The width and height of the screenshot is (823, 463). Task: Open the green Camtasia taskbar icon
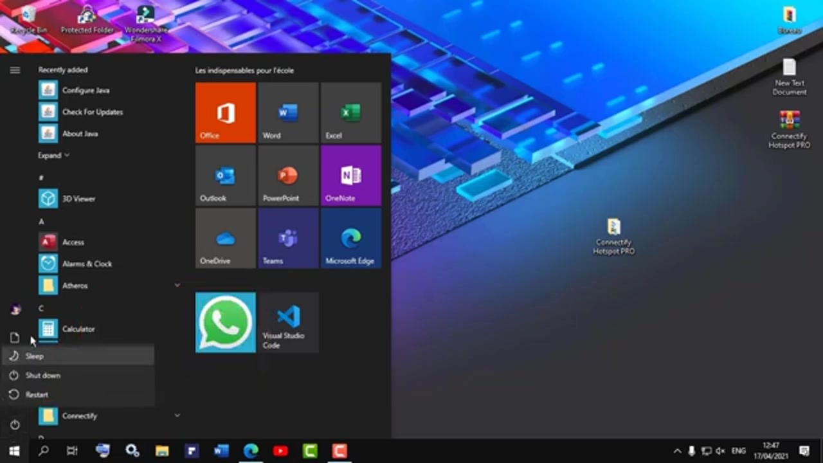point(310,451)
